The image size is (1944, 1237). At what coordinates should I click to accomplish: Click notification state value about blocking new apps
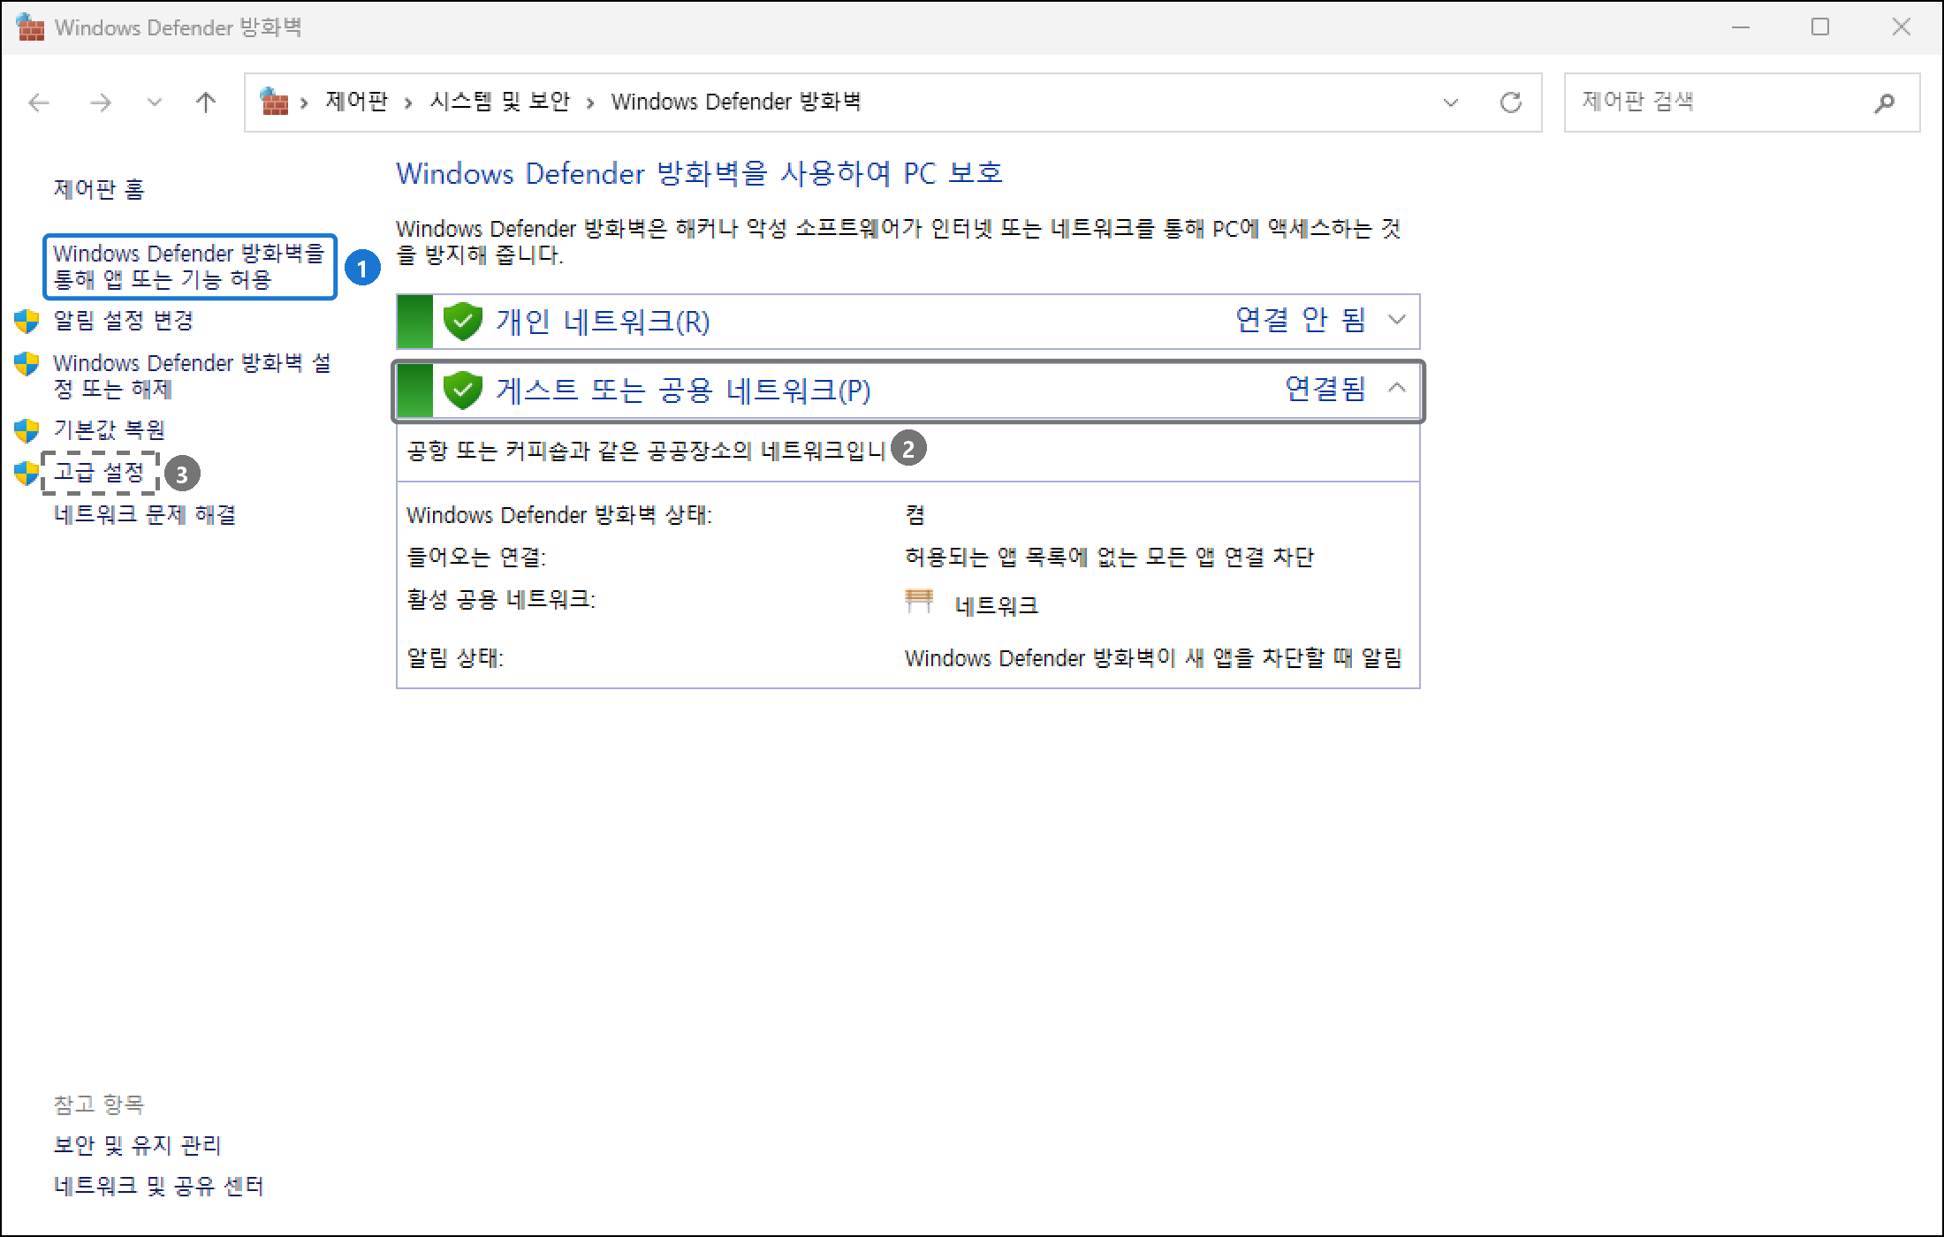tap(1153, 658)
